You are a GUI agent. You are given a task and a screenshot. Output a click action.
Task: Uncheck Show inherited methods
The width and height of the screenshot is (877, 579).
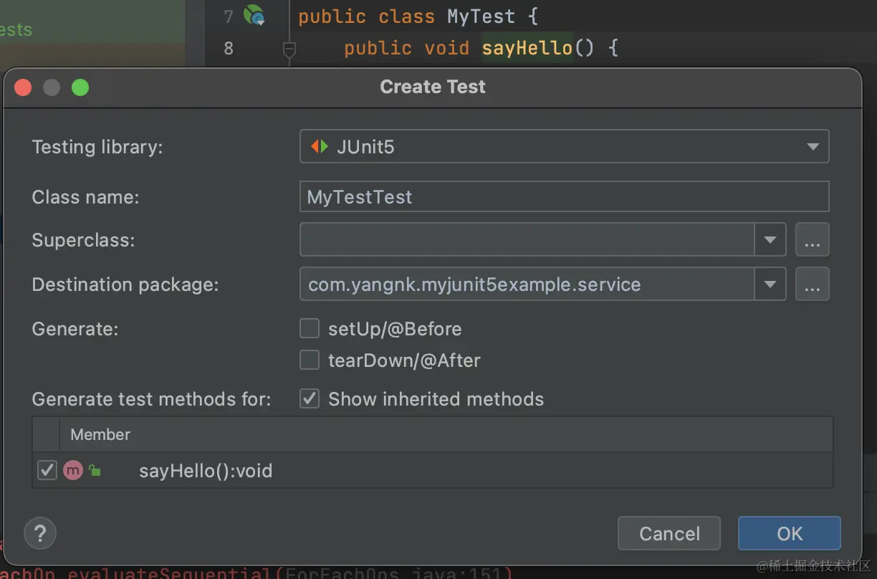[x=310, y=399]
